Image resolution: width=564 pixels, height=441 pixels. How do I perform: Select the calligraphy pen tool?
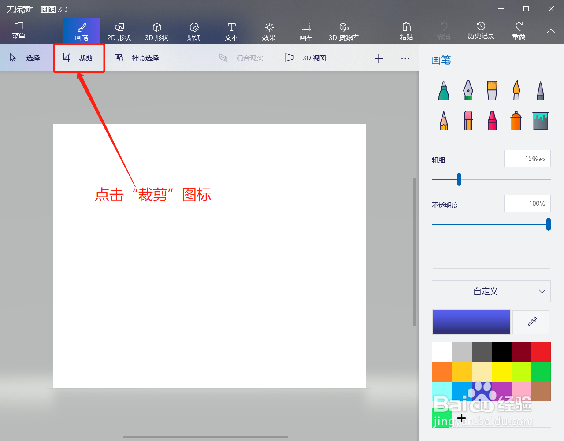468,90
